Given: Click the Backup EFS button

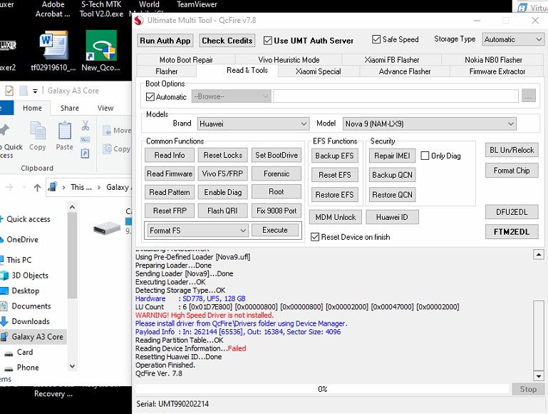Looking at the screenshot, I should pos(334,156).
